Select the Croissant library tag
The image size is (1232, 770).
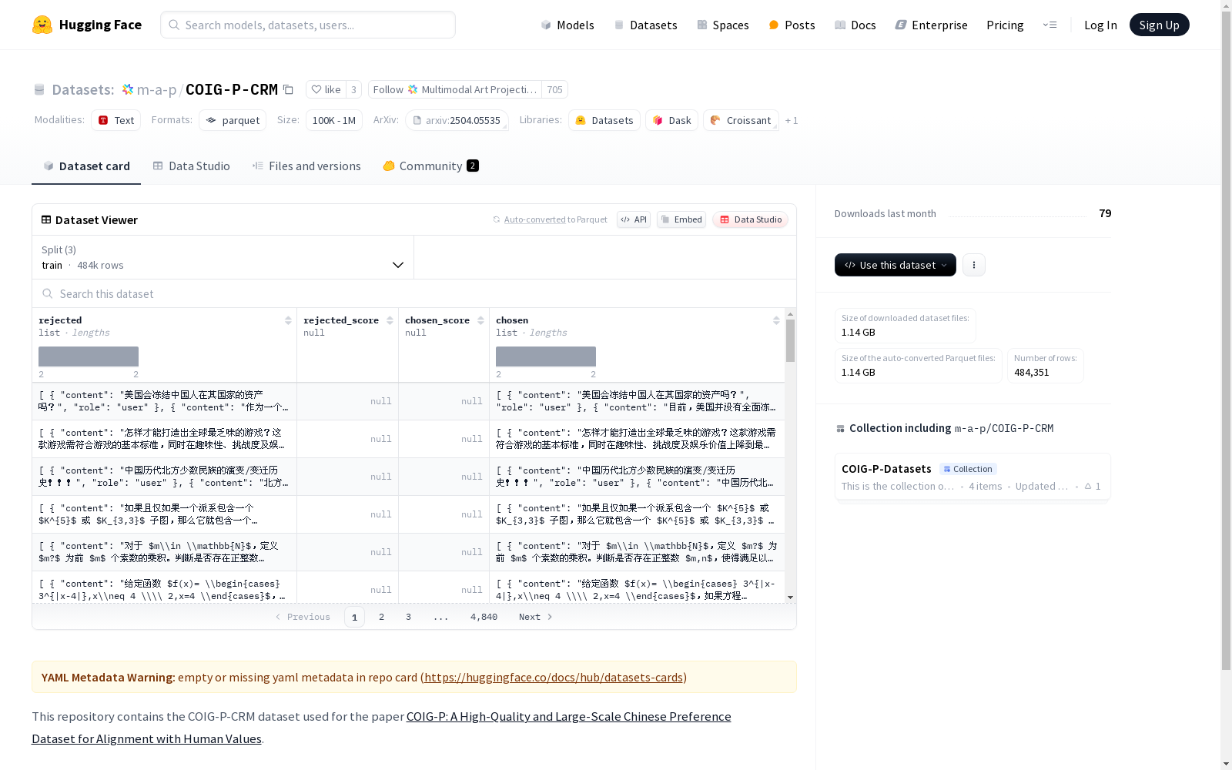coord(741,120)
